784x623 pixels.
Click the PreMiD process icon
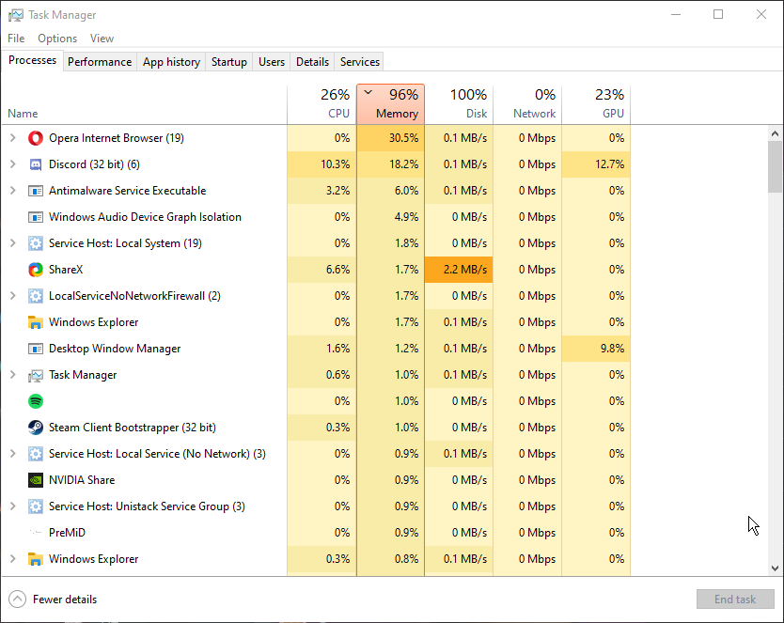(x=36, y=533)
